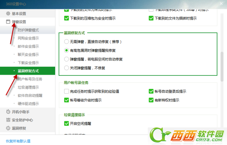Viewport: 227px width, 145px height.
Task: Select 用户帐号及任务 in the sidebar
Action: [x=27, y=79]
